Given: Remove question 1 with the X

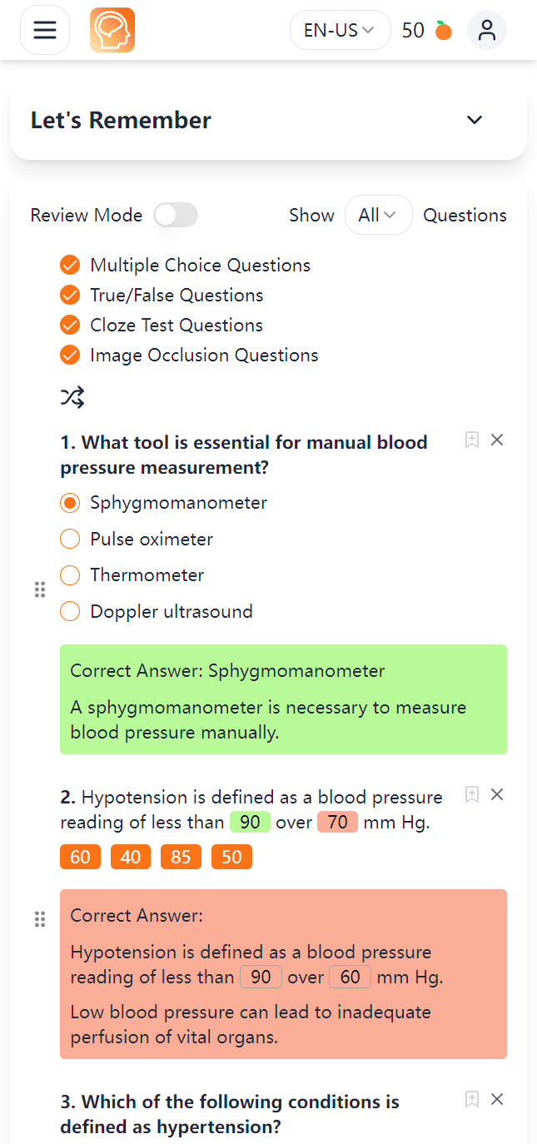Looking at the screenshot, I should pos(497,440).
